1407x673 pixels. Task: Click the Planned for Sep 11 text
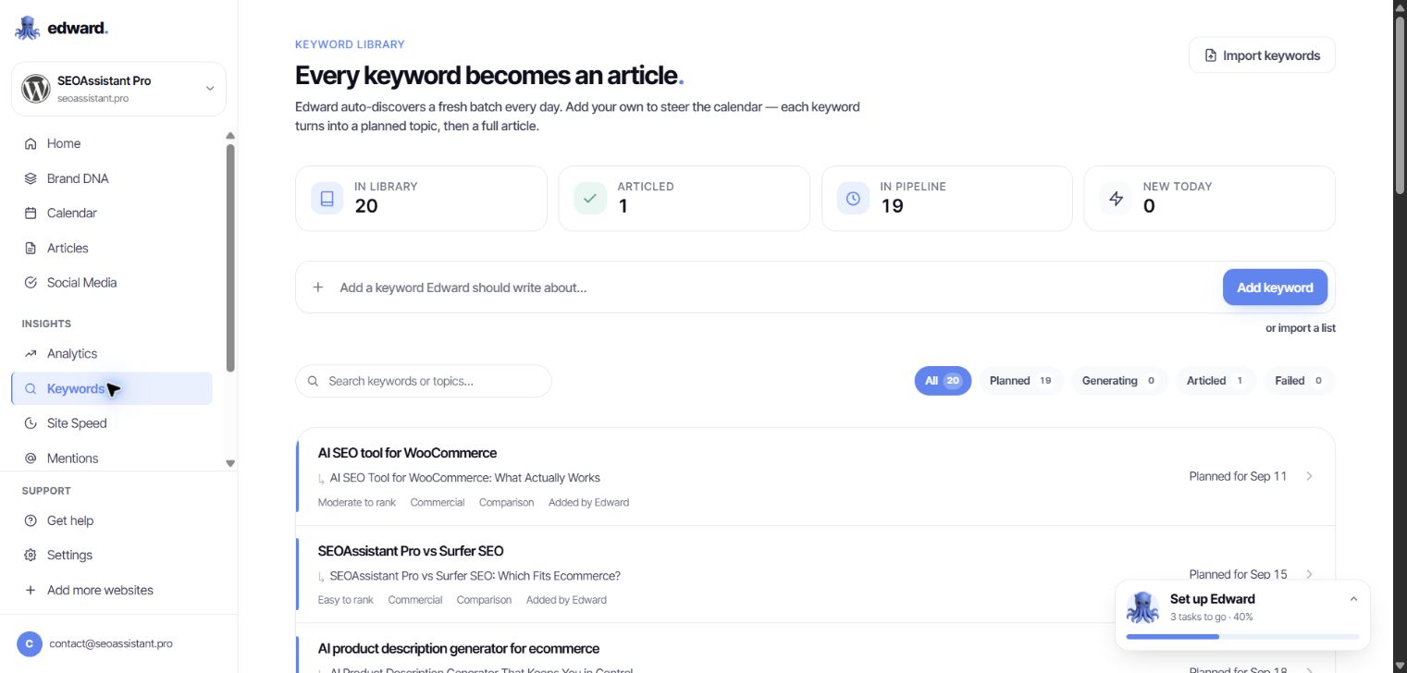tap(1238, 476)
